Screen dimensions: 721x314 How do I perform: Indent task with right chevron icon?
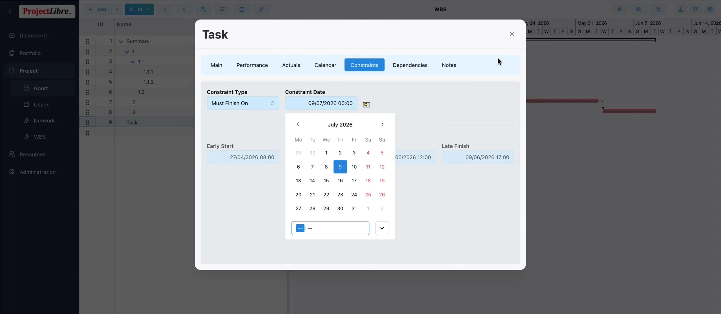tap(164, 9)
